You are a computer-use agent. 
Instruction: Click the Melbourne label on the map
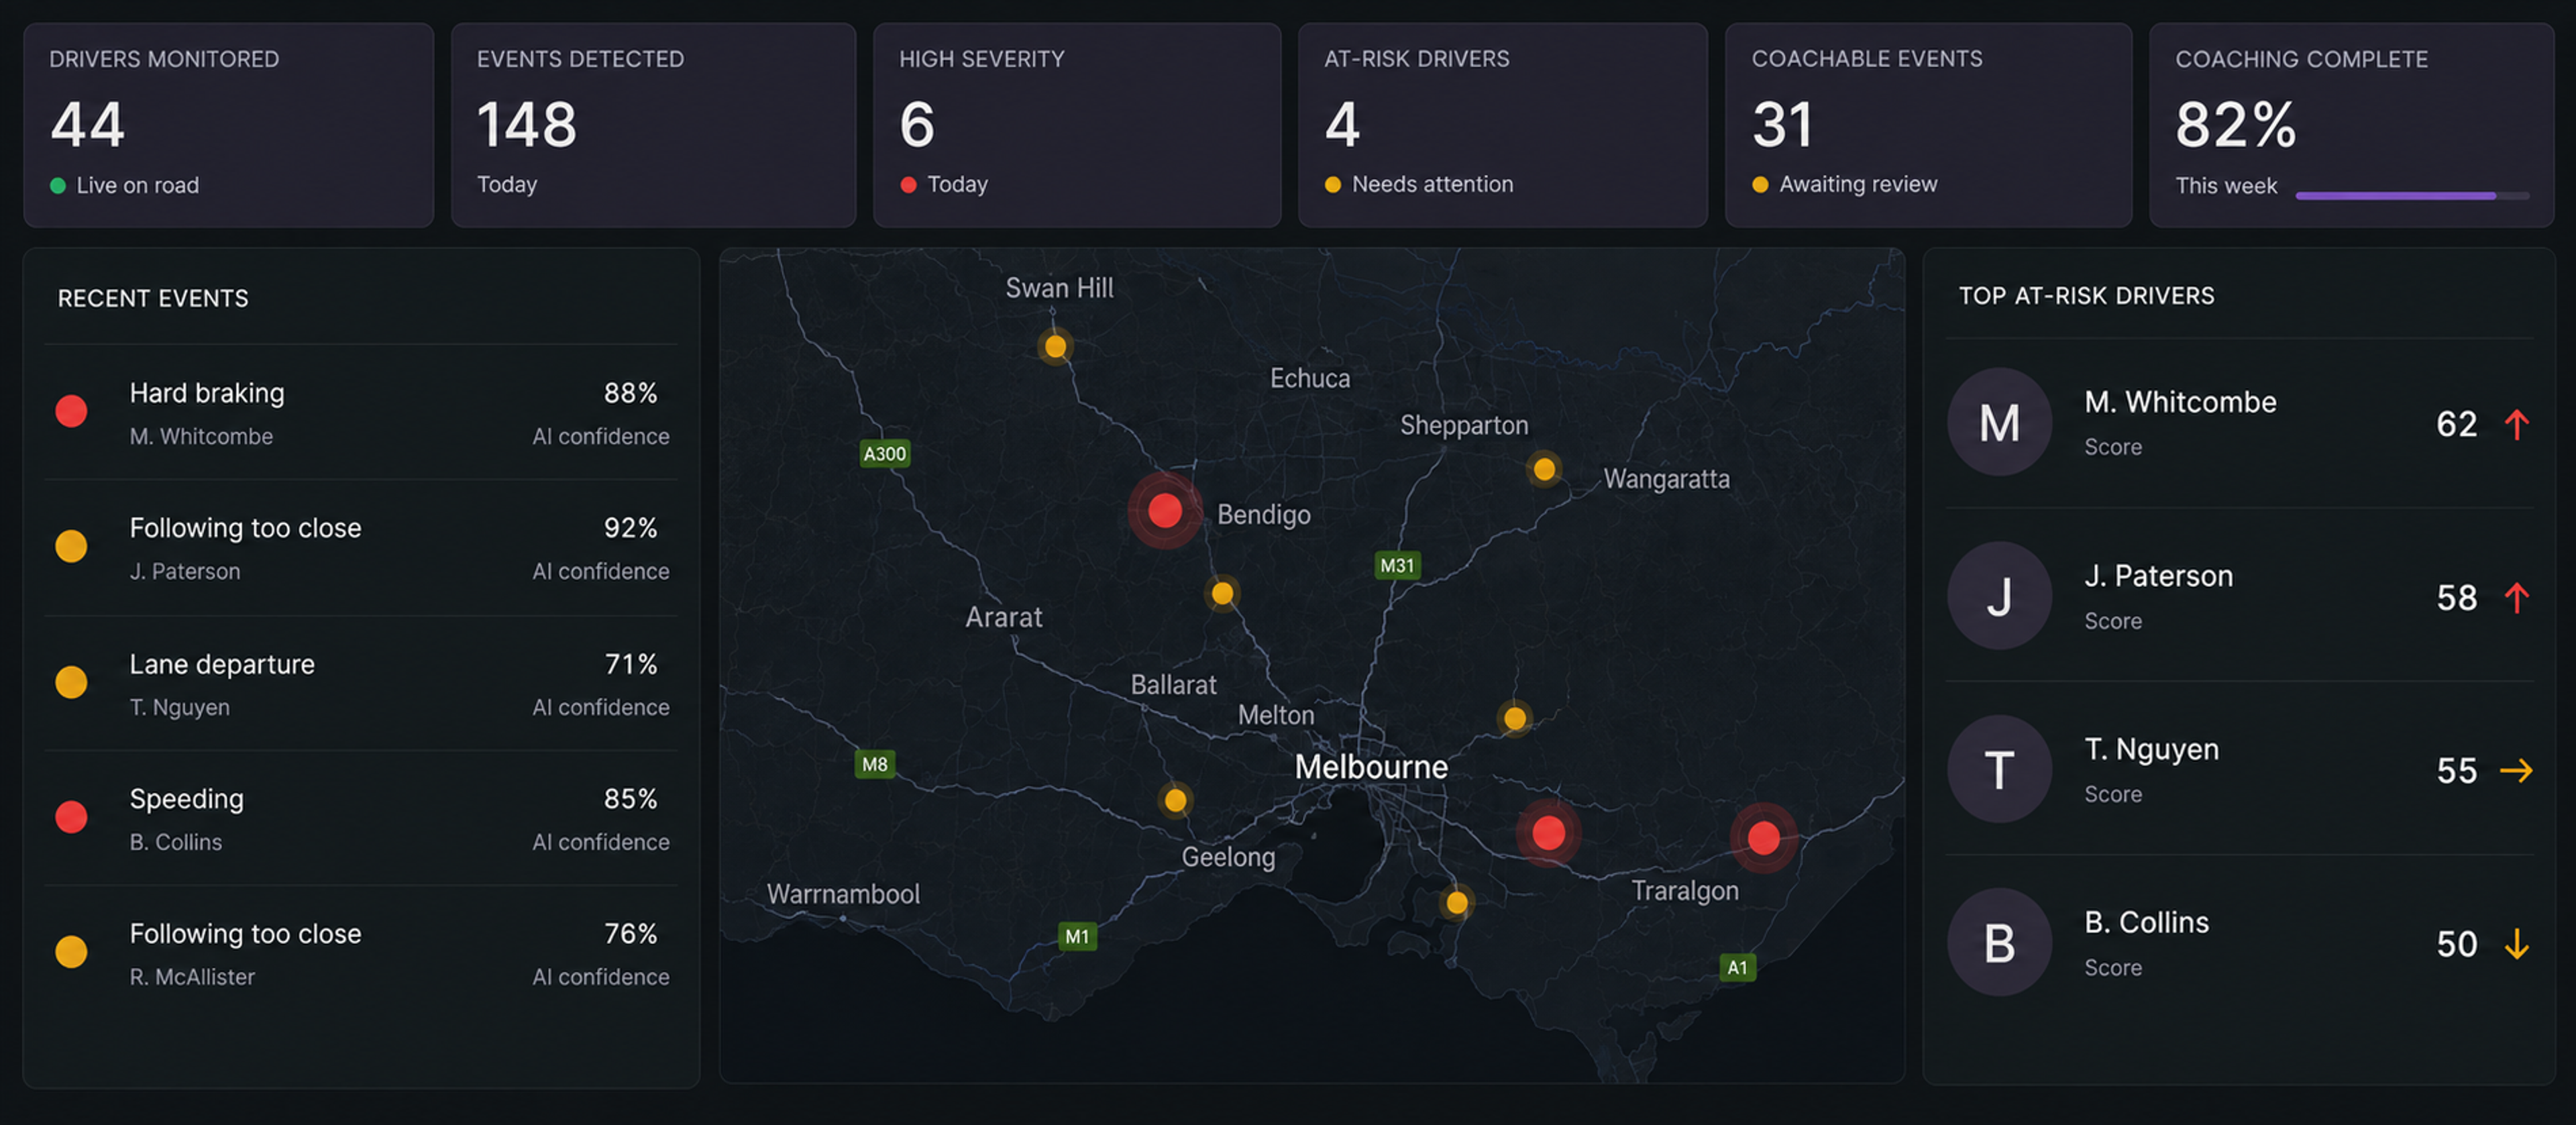1371,767
